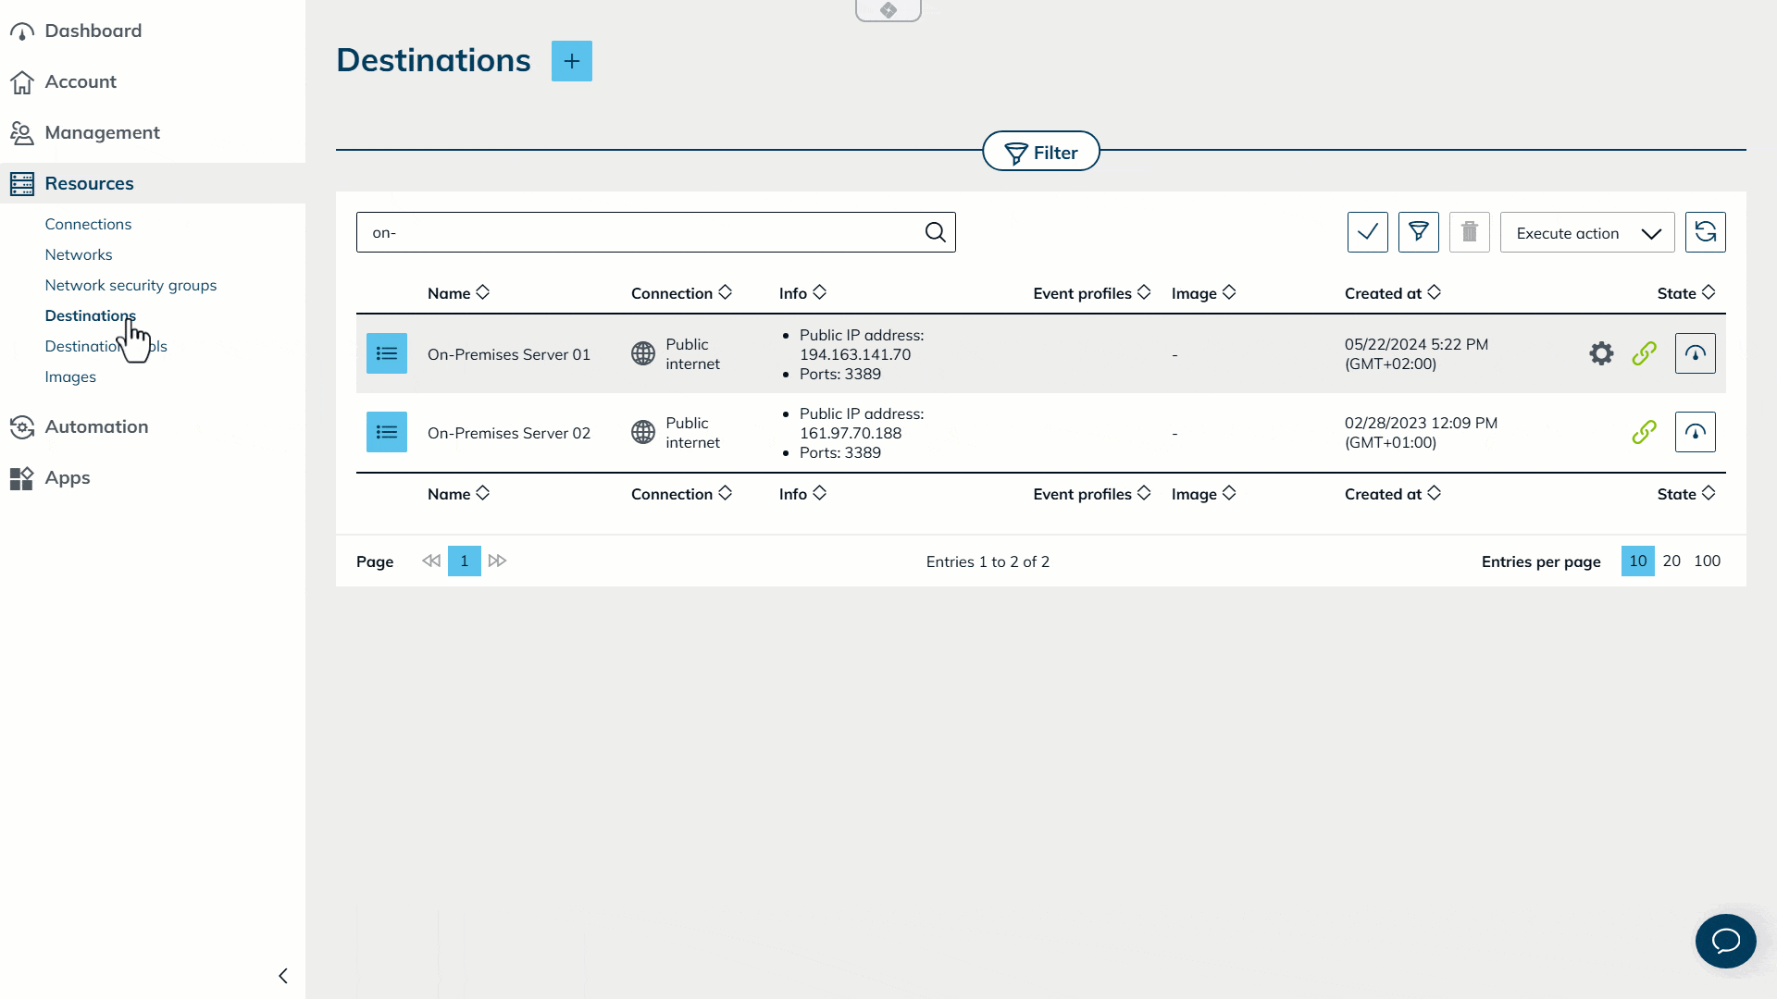Click the destinations search input field
1777x999 pixels.
639,232
